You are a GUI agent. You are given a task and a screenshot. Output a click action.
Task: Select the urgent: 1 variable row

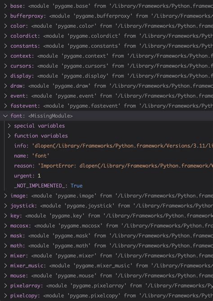[106, 176]
